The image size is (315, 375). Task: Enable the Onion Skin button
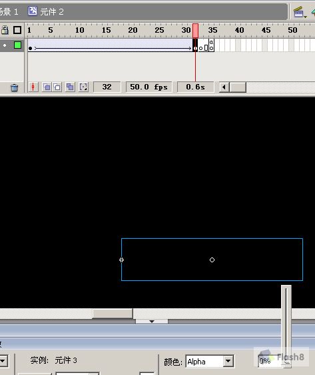[x=47, y=87]
